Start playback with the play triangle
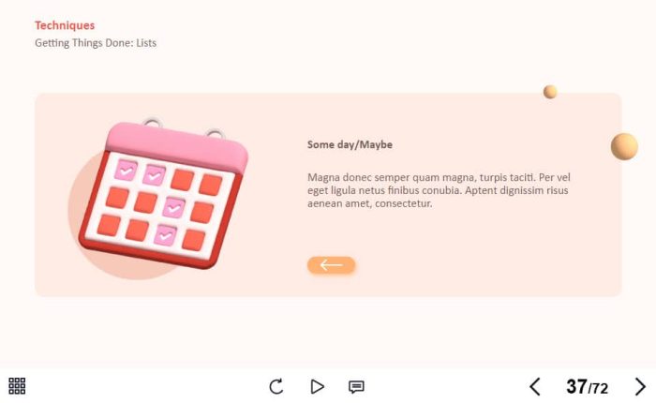The width and height of the screenshot is (656, 403). coord(317,386)
